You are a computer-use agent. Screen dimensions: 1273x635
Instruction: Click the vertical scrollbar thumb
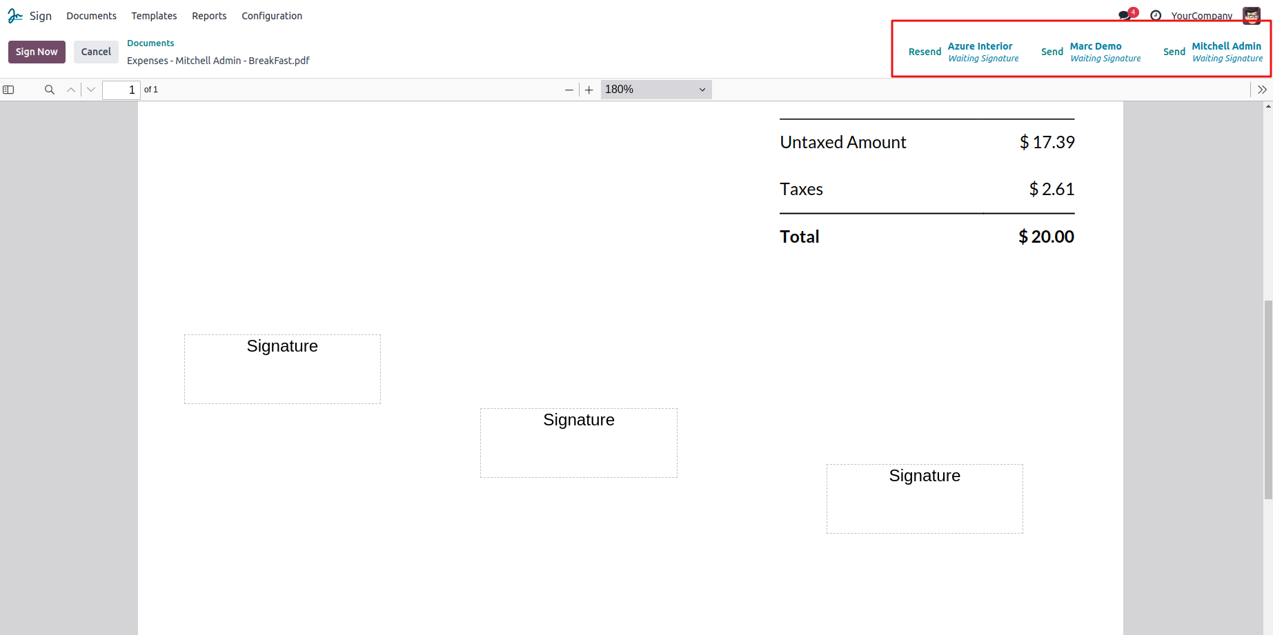[1268, 400]
